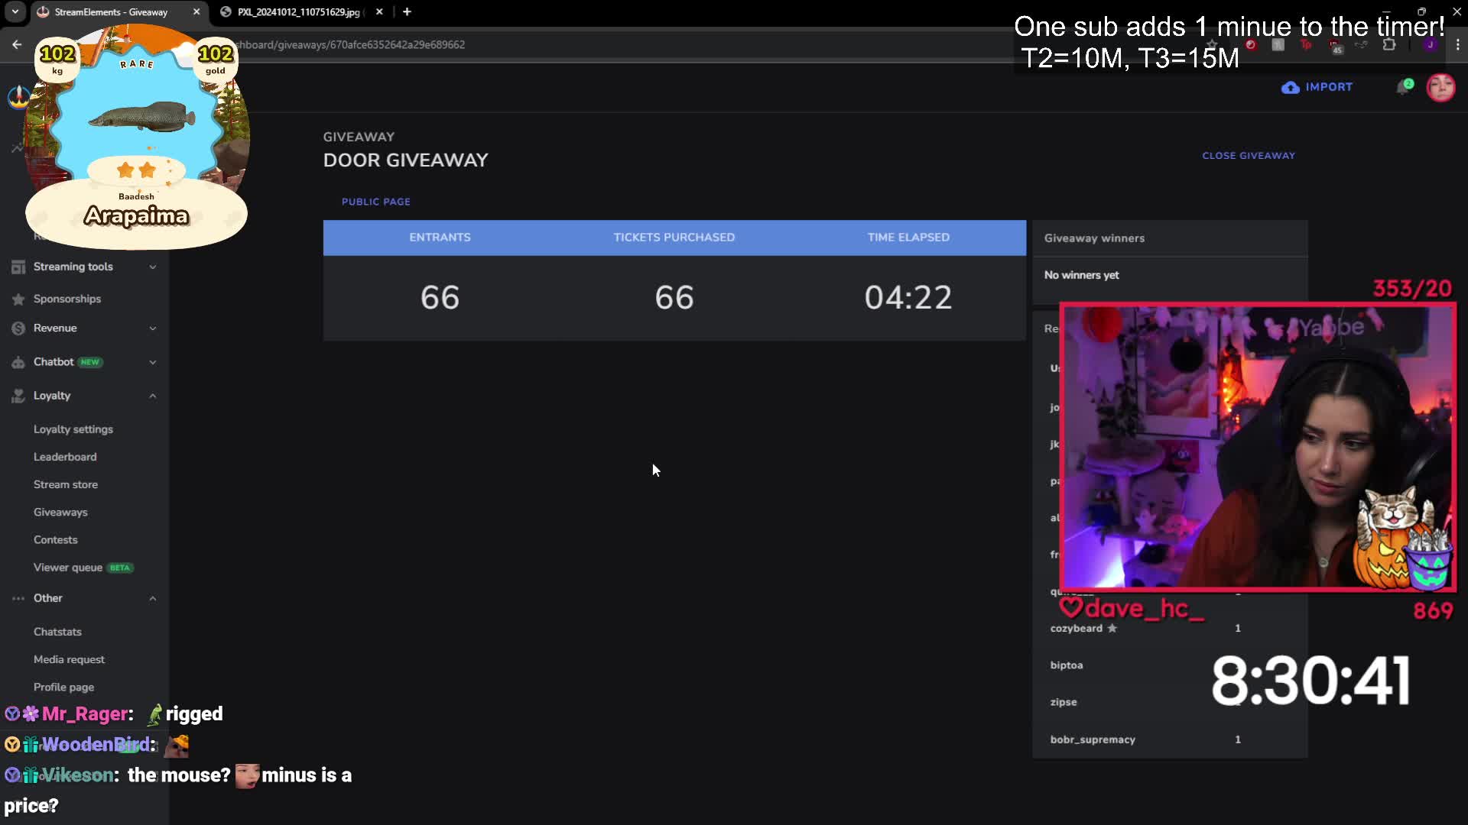Open the browser extensions puzzle icon

click(x=1389, y=44)
